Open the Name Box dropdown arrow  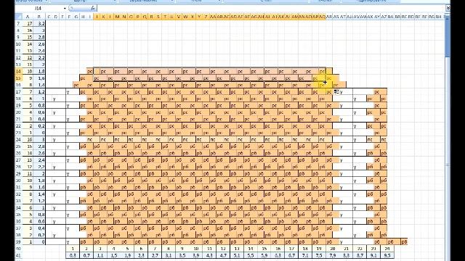65,8
